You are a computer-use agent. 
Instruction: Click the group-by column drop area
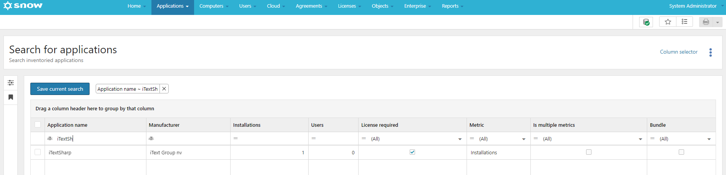pyautogui.click(x=373, y=109)
